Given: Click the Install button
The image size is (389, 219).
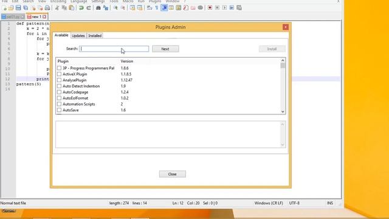Looking at the screenshot, I should coord(272,49).
